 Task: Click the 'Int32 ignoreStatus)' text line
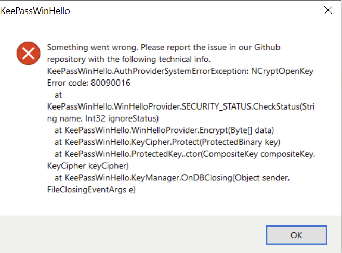102,118
